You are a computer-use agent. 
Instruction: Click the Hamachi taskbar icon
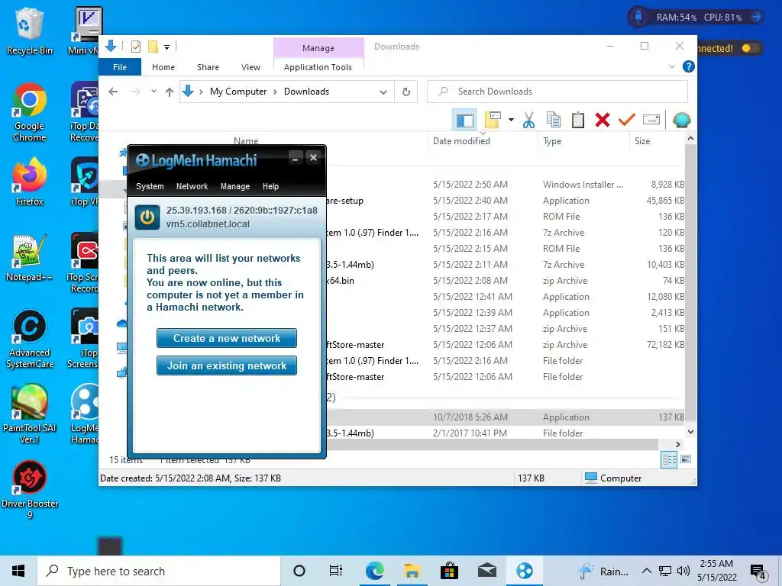(x=524, y=571)
